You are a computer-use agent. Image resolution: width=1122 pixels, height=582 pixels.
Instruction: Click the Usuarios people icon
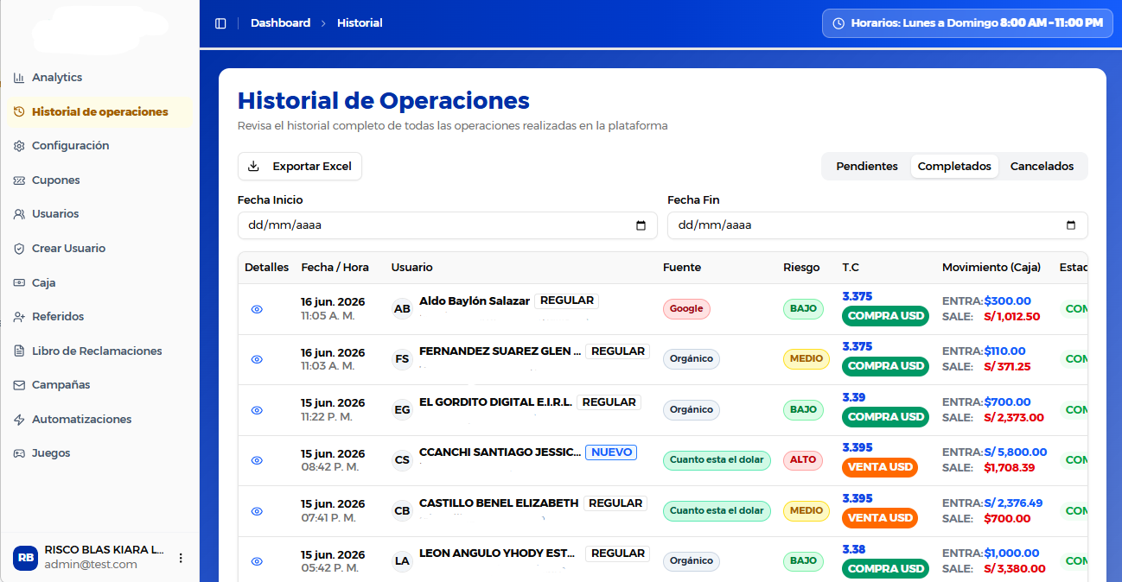[19, 214]
